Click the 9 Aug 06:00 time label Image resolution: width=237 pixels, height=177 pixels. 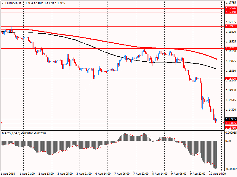[x=179, y=174]
